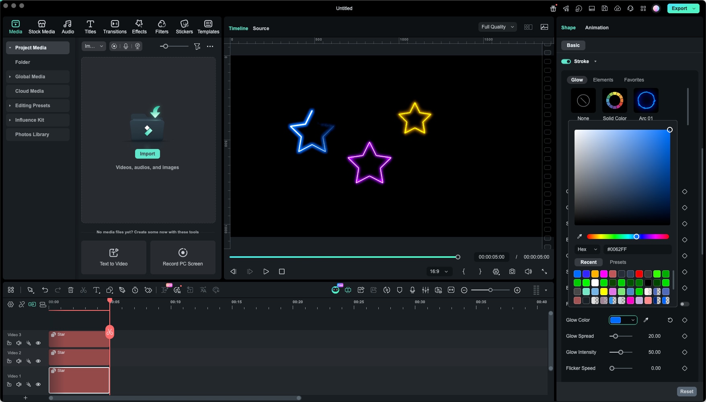
Task: Click the delete trash icon
Action: click(x=71, y=290)
